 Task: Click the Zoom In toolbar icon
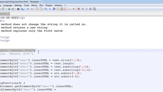pos(28,9)
